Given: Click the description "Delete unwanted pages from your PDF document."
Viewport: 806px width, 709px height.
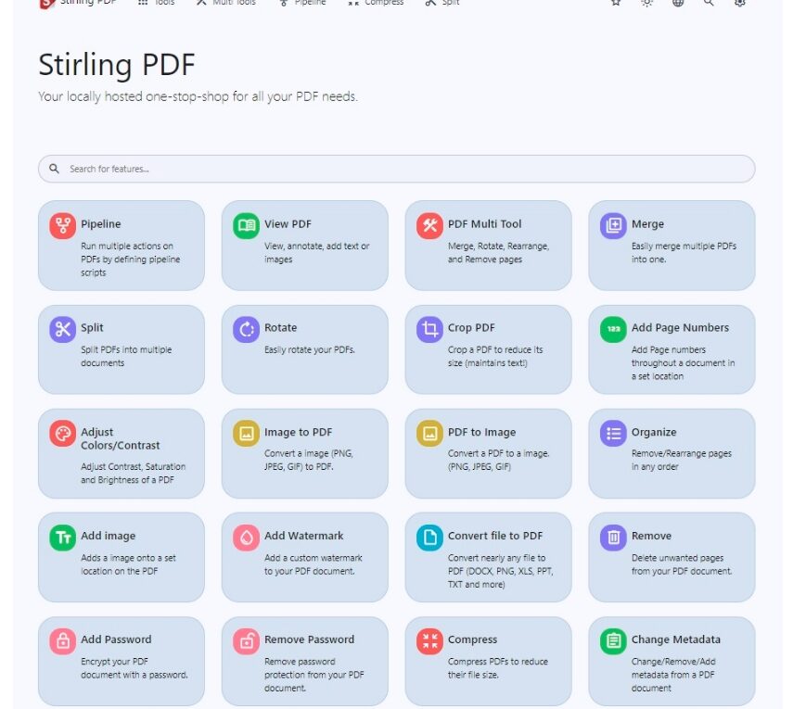Looking at the screenshot, I should tap(682, 564).
